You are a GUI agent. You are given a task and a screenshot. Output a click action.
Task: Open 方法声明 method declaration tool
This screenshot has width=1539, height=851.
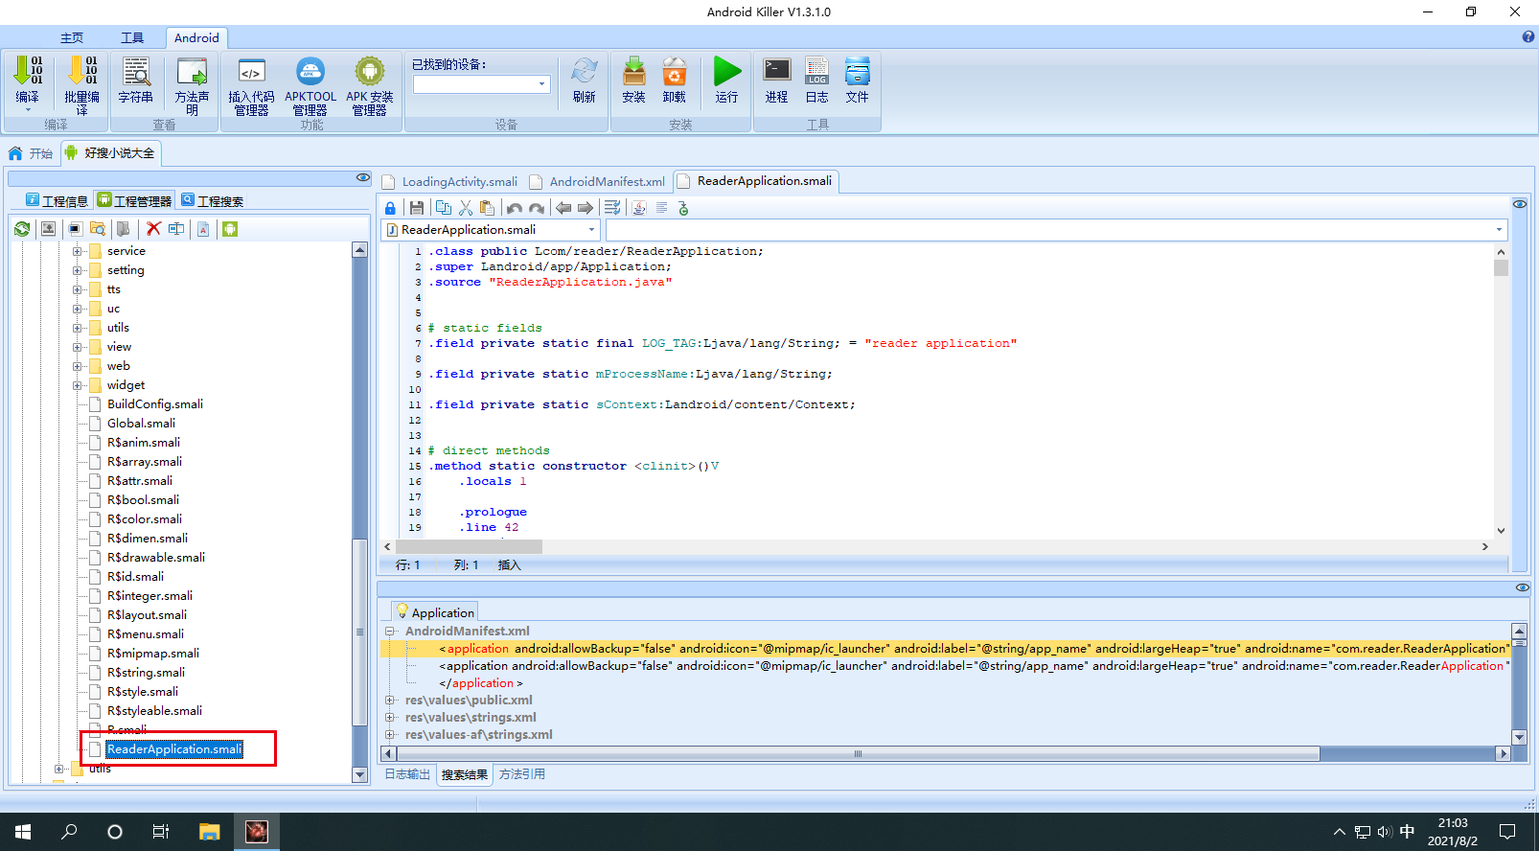[192, 71]
